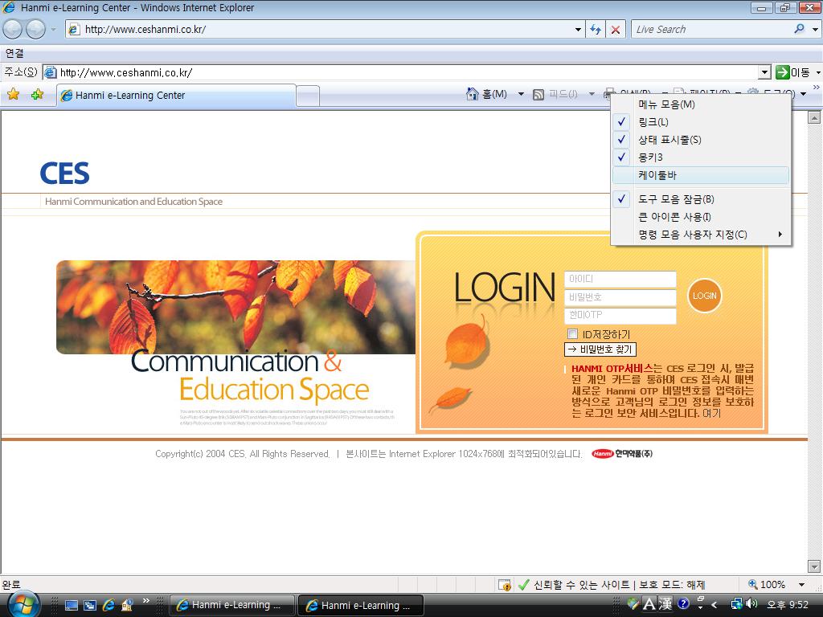The image size is (823, 617).
Task: Click the browser Back arrow button
Action: pos(12,30)
